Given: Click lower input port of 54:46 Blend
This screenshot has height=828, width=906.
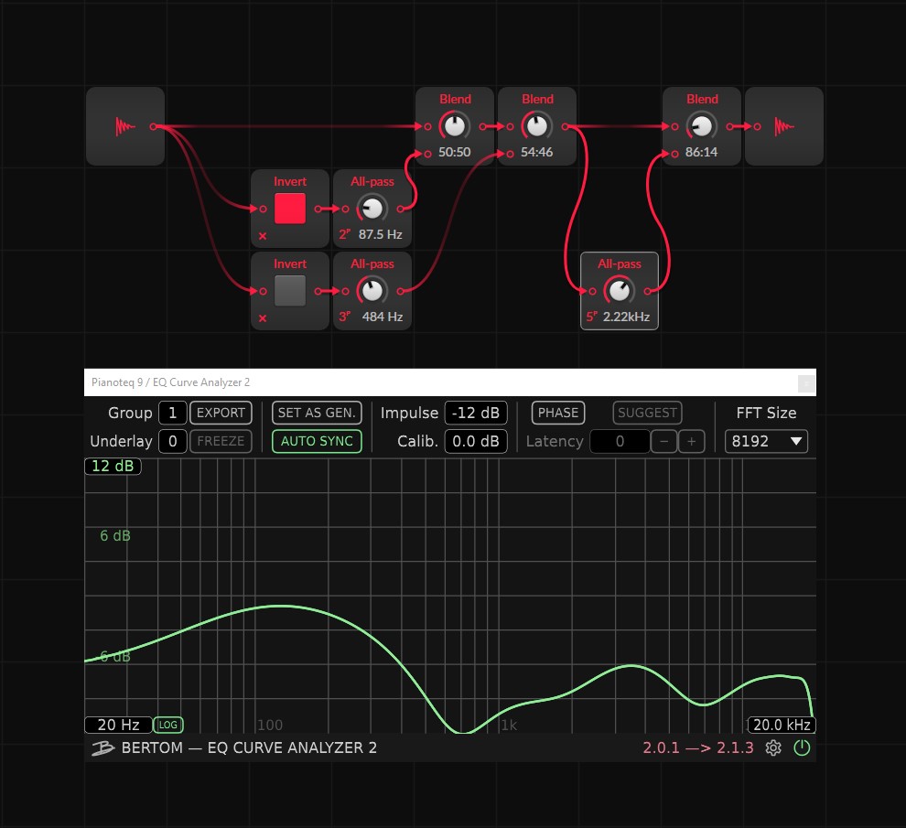Looking at the screenshot, I should [511, 154].
